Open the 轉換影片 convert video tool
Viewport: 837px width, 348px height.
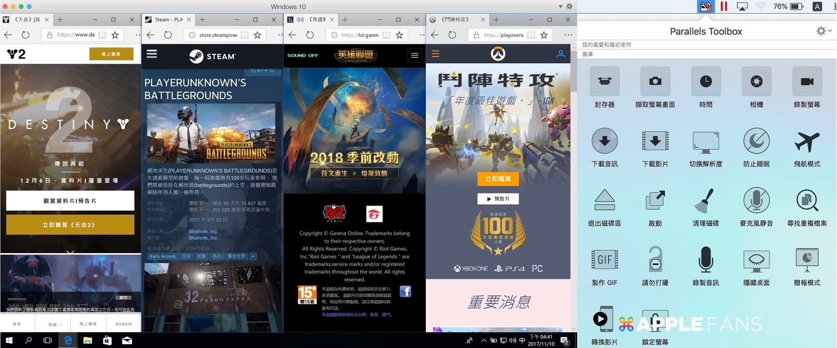[604, 319]
